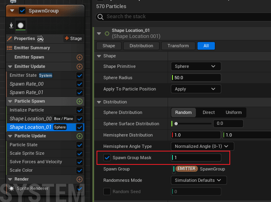Switch to the Shape filter tab

pyautogui.click(x=109, y=46)
